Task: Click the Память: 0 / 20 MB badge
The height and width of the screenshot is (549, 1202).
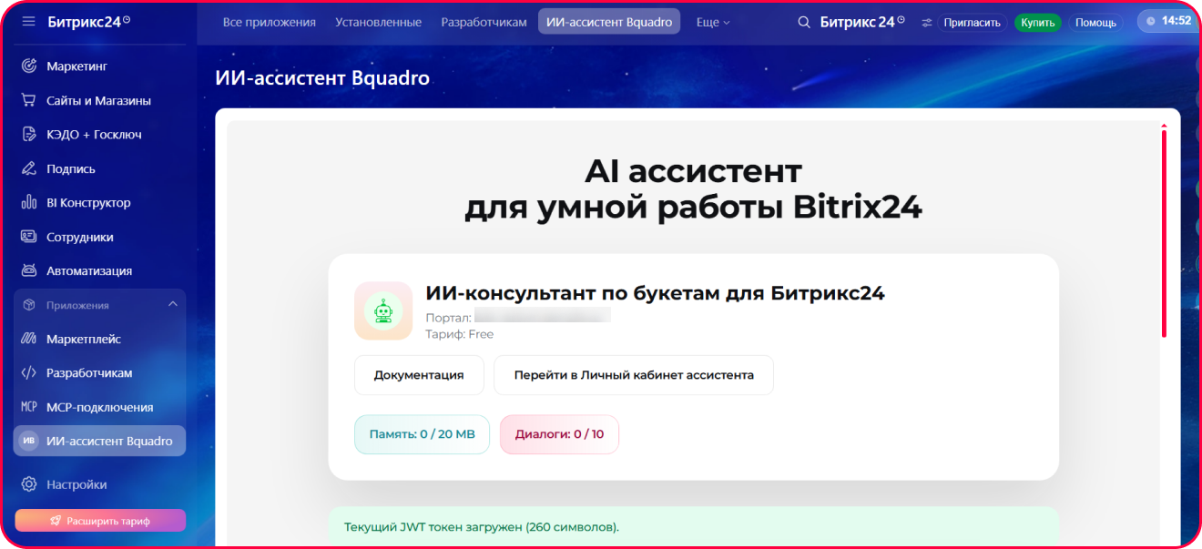Action: point(422,434)
